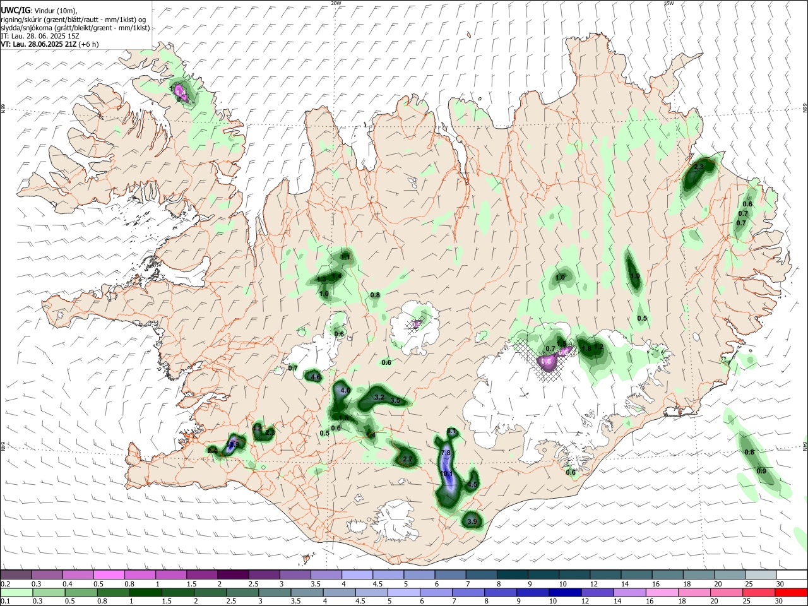Click the 1.3 precipitation label on the map

321,279
